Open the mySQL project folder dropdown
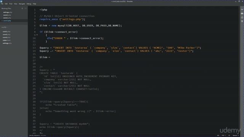 pyautogui.click(x=5, y=27)
